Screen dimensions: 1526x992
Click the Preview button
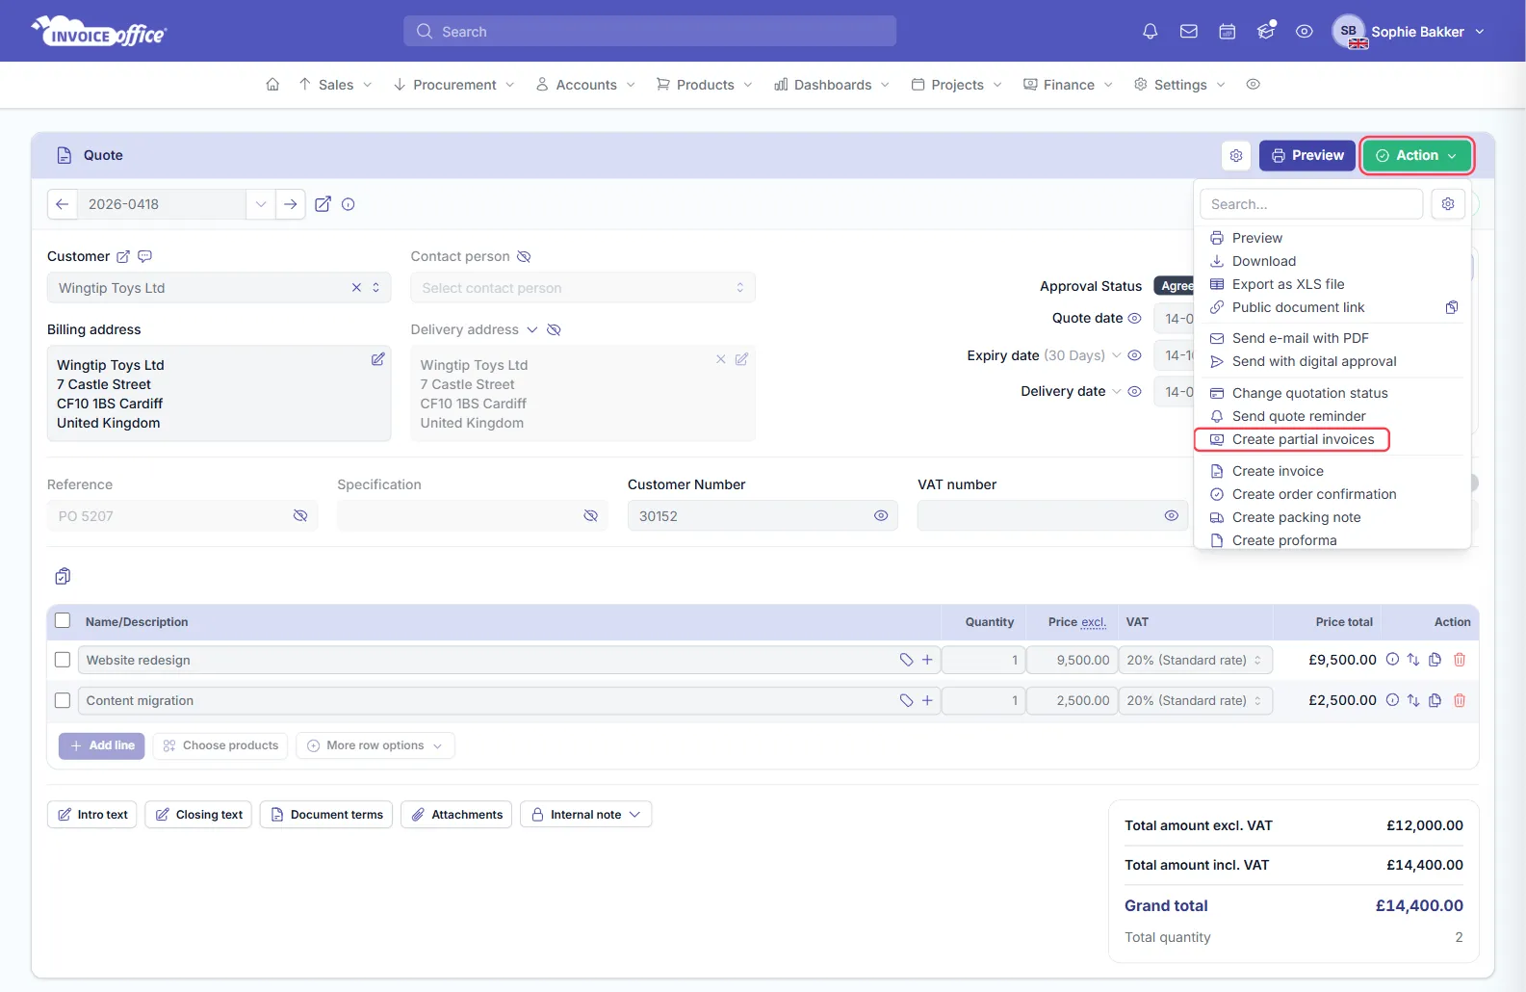coord(1307,155)
